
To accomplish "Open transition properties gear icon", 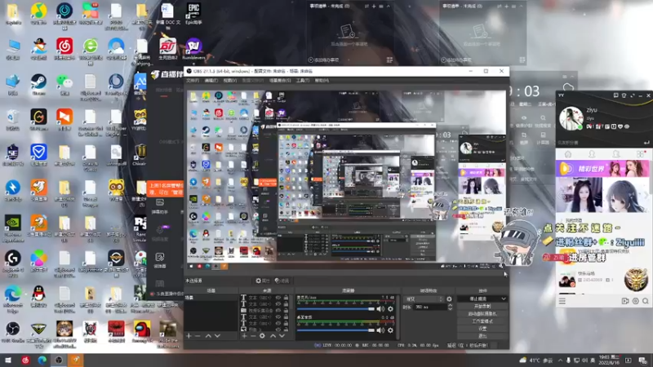I will point(449,298).
